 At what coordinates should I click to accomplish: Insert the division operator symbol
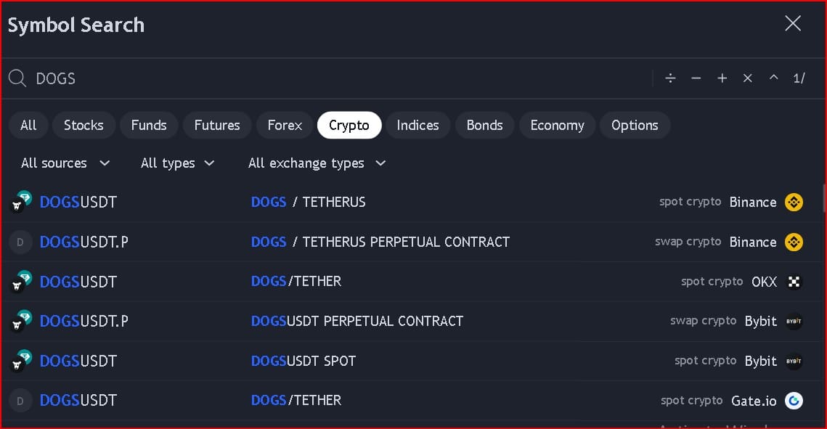(x=670, y=78)
